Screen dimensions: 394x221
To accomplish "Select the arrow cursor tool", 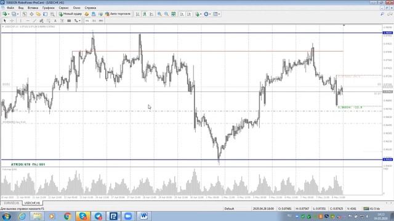I will pos(4,21).
